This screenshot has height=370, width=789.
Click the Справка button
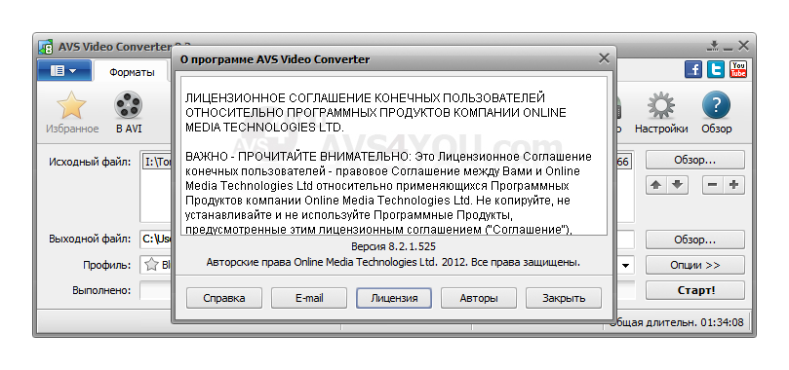(224, 298)
